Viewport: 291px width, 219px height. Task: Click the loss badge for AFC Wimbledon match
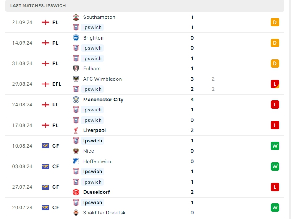[275, 84]
